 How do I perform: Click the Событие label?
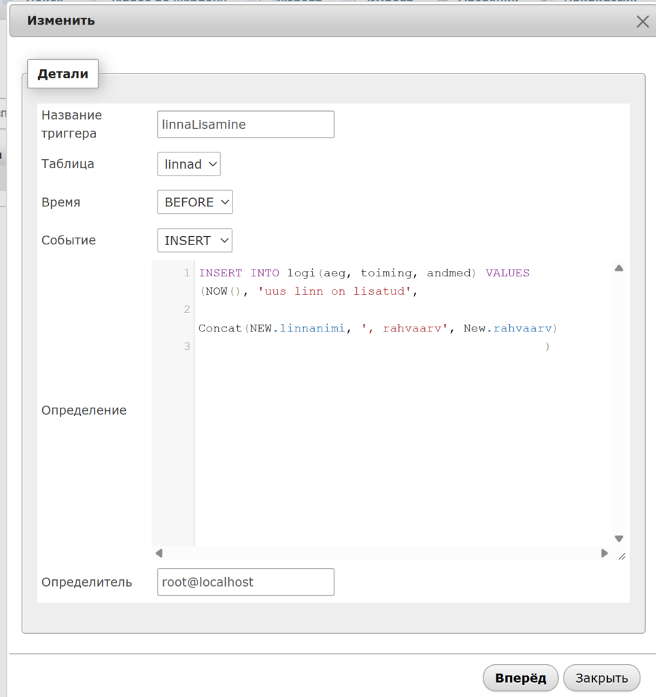point(69,240)
